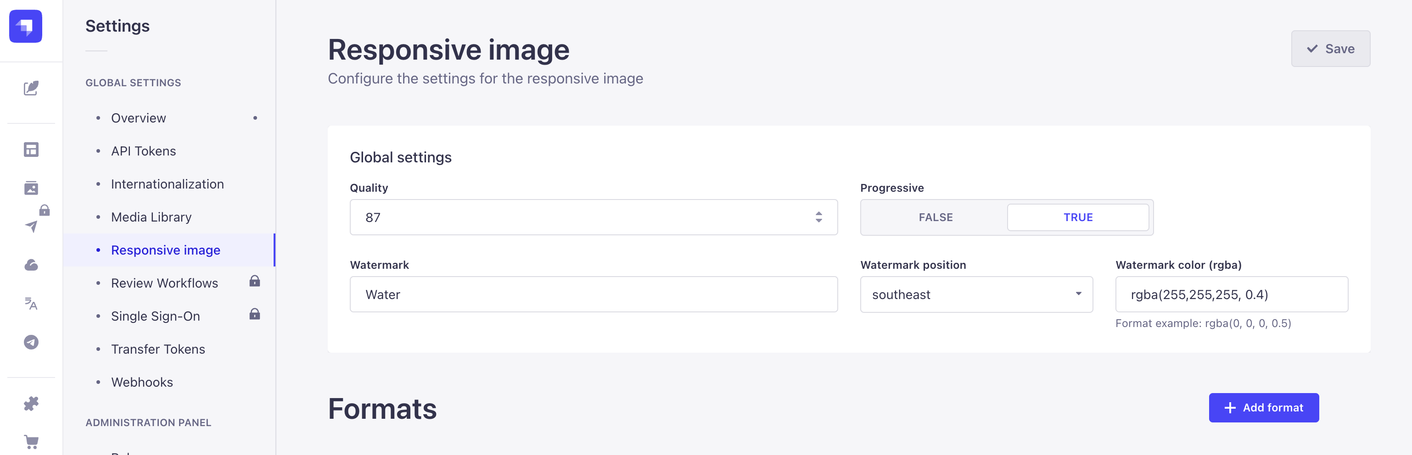Set Progressive to FALSE
The height and width of the screenshot is (455, 1412).
coord(935,217)
